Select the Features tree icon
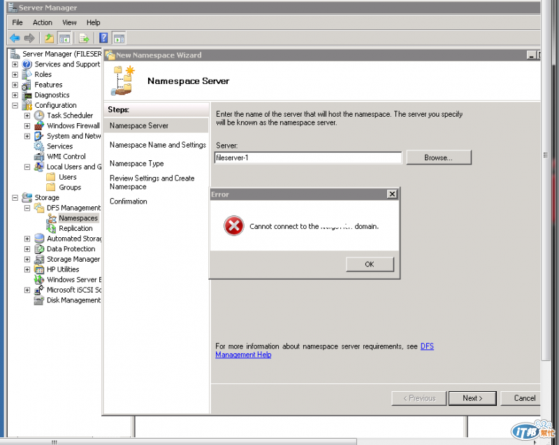 tap(27, 85)
